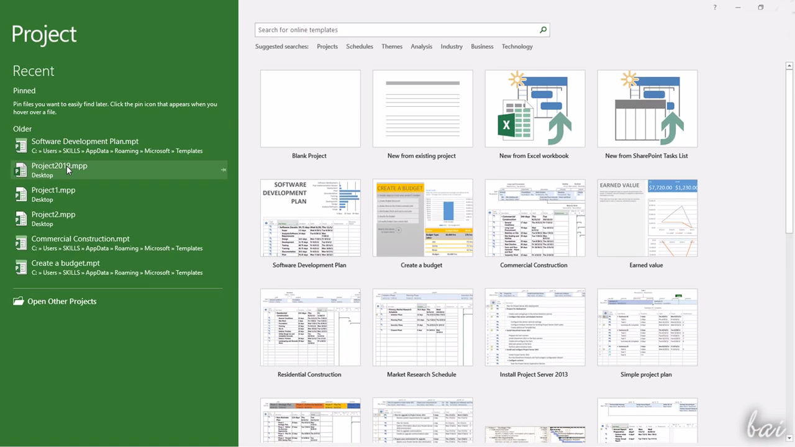Open Project2019.mpp from recent list
This screenshot has height=447, width=795.
click(x=60, y=166)
